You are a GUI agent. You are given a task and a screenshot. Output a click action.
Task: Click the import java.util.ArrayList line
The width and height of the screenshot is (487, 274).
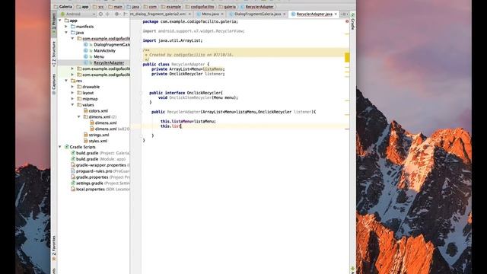point(173,40)
